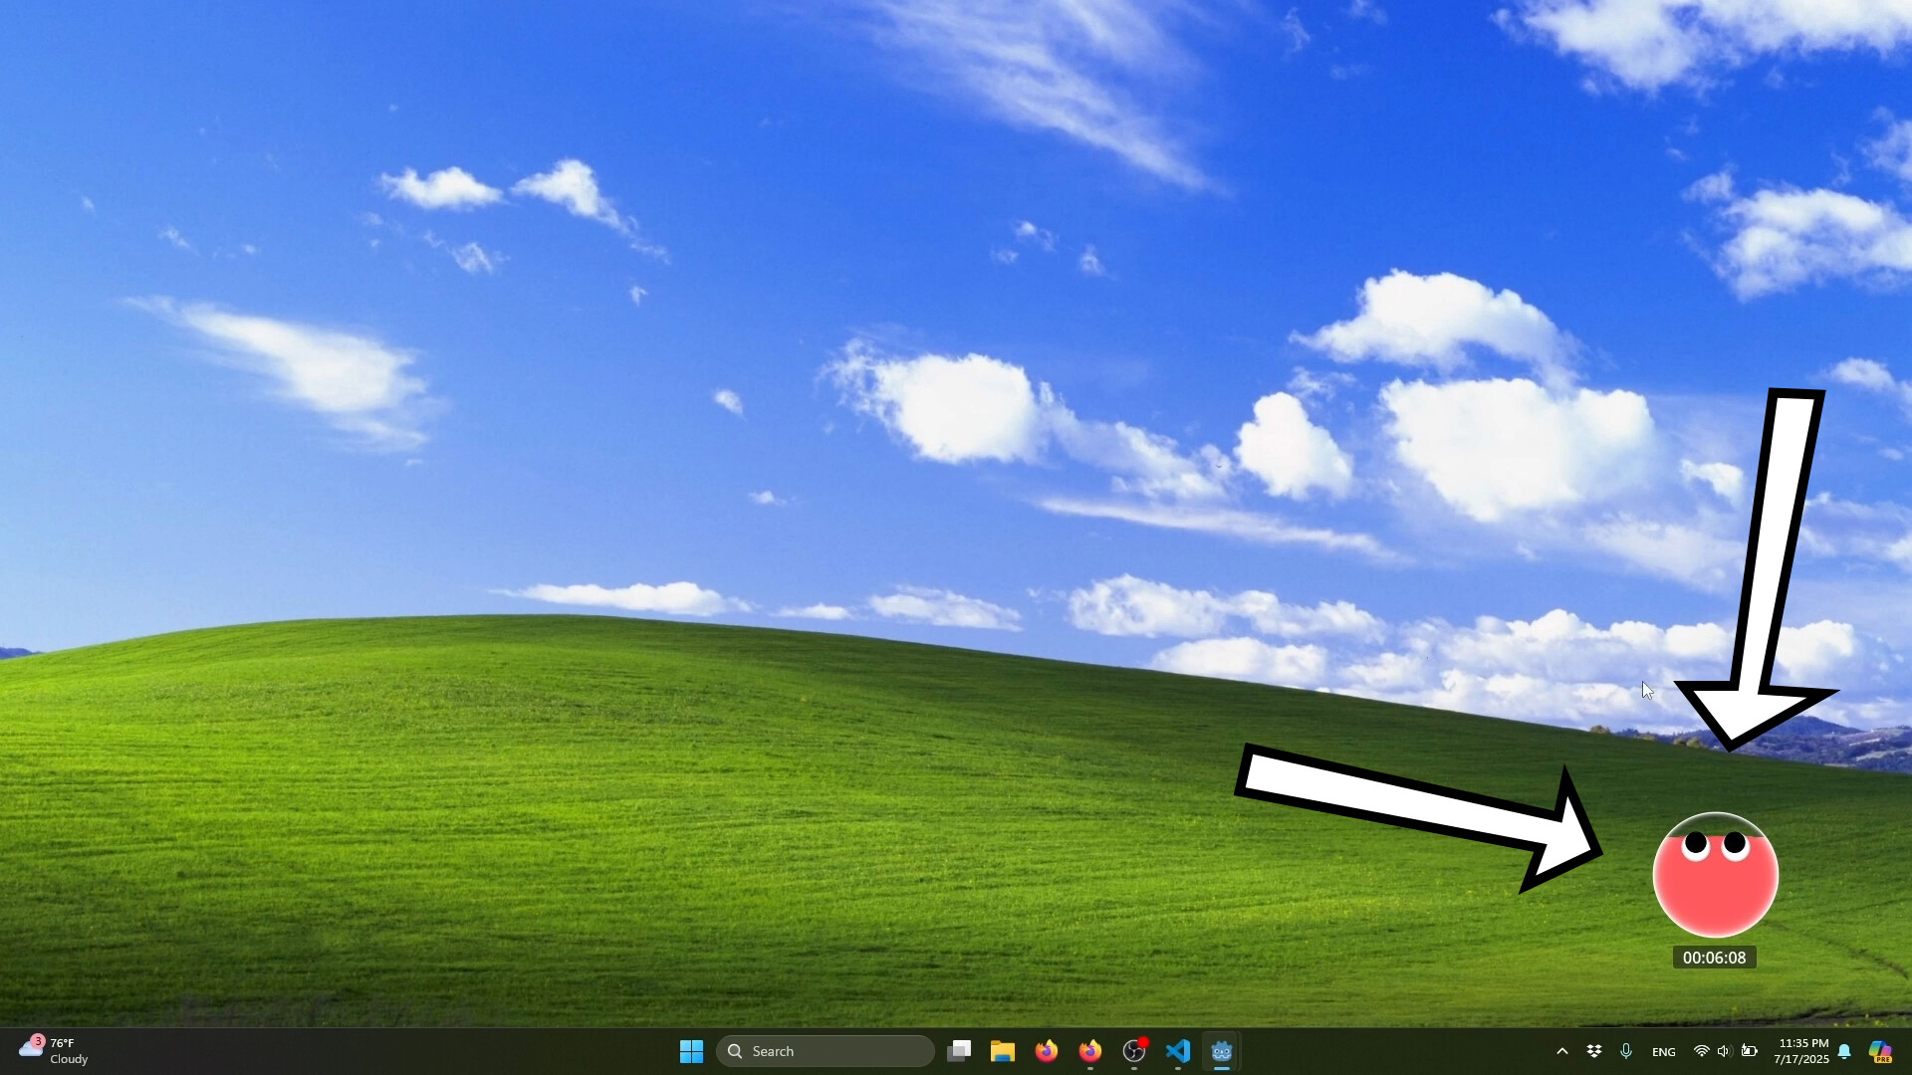Click the 00:06:08 recording timer
Screen dimensions: 1912x1075
pyautogui.click(x=1714, y=958)
